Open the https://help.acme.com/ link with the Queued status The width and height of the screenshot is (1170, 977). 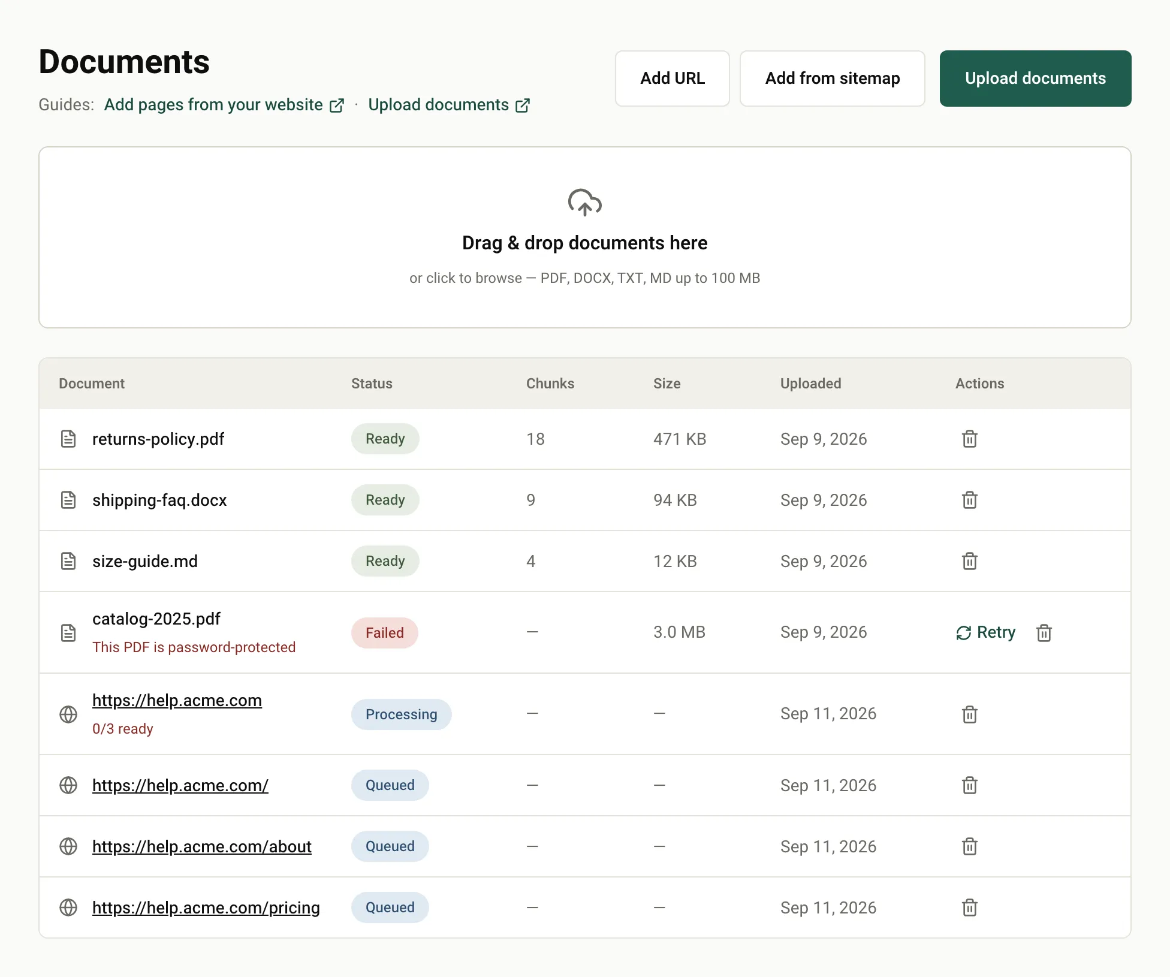point(180,785)
